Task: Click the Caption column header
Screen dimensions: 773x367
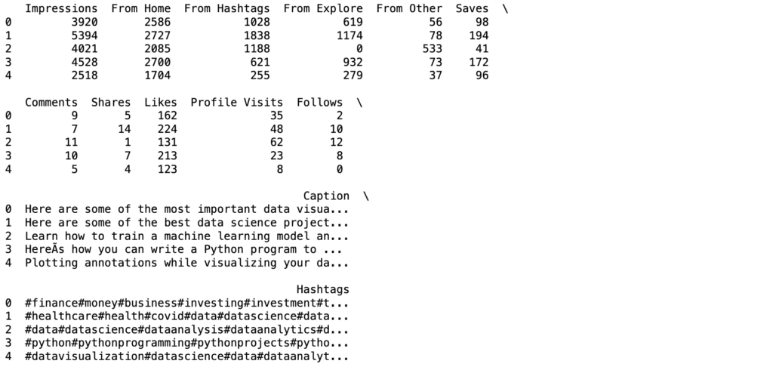Action: (x=326, y=196)
